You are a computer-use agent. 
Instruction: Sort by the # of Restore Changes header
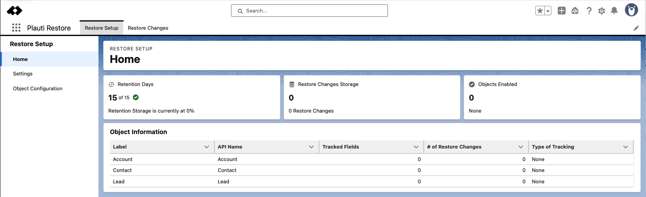pyautogui.click(x=454, y=147)
